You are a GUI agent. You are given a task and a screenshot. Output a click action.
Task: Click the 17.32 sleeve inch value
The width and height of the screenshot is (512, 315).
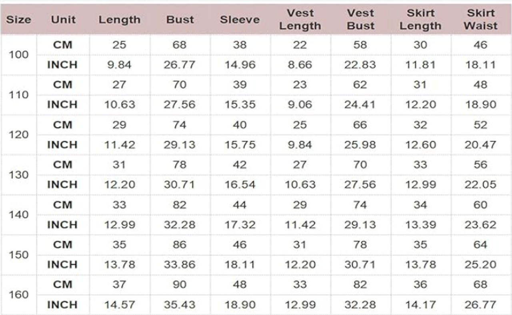pyautogui.click(x=240, y=225)
